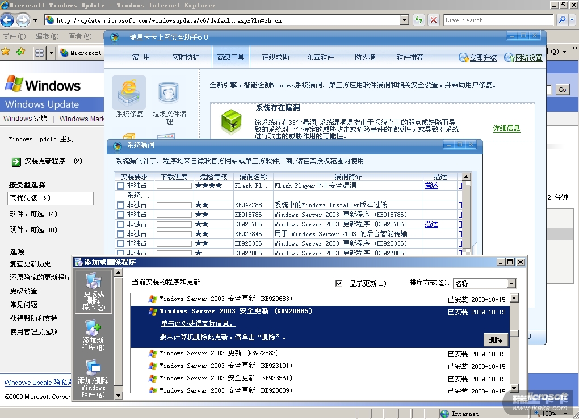Click Add to Favorites icon

pyautogui.click(x=20, y=52)
